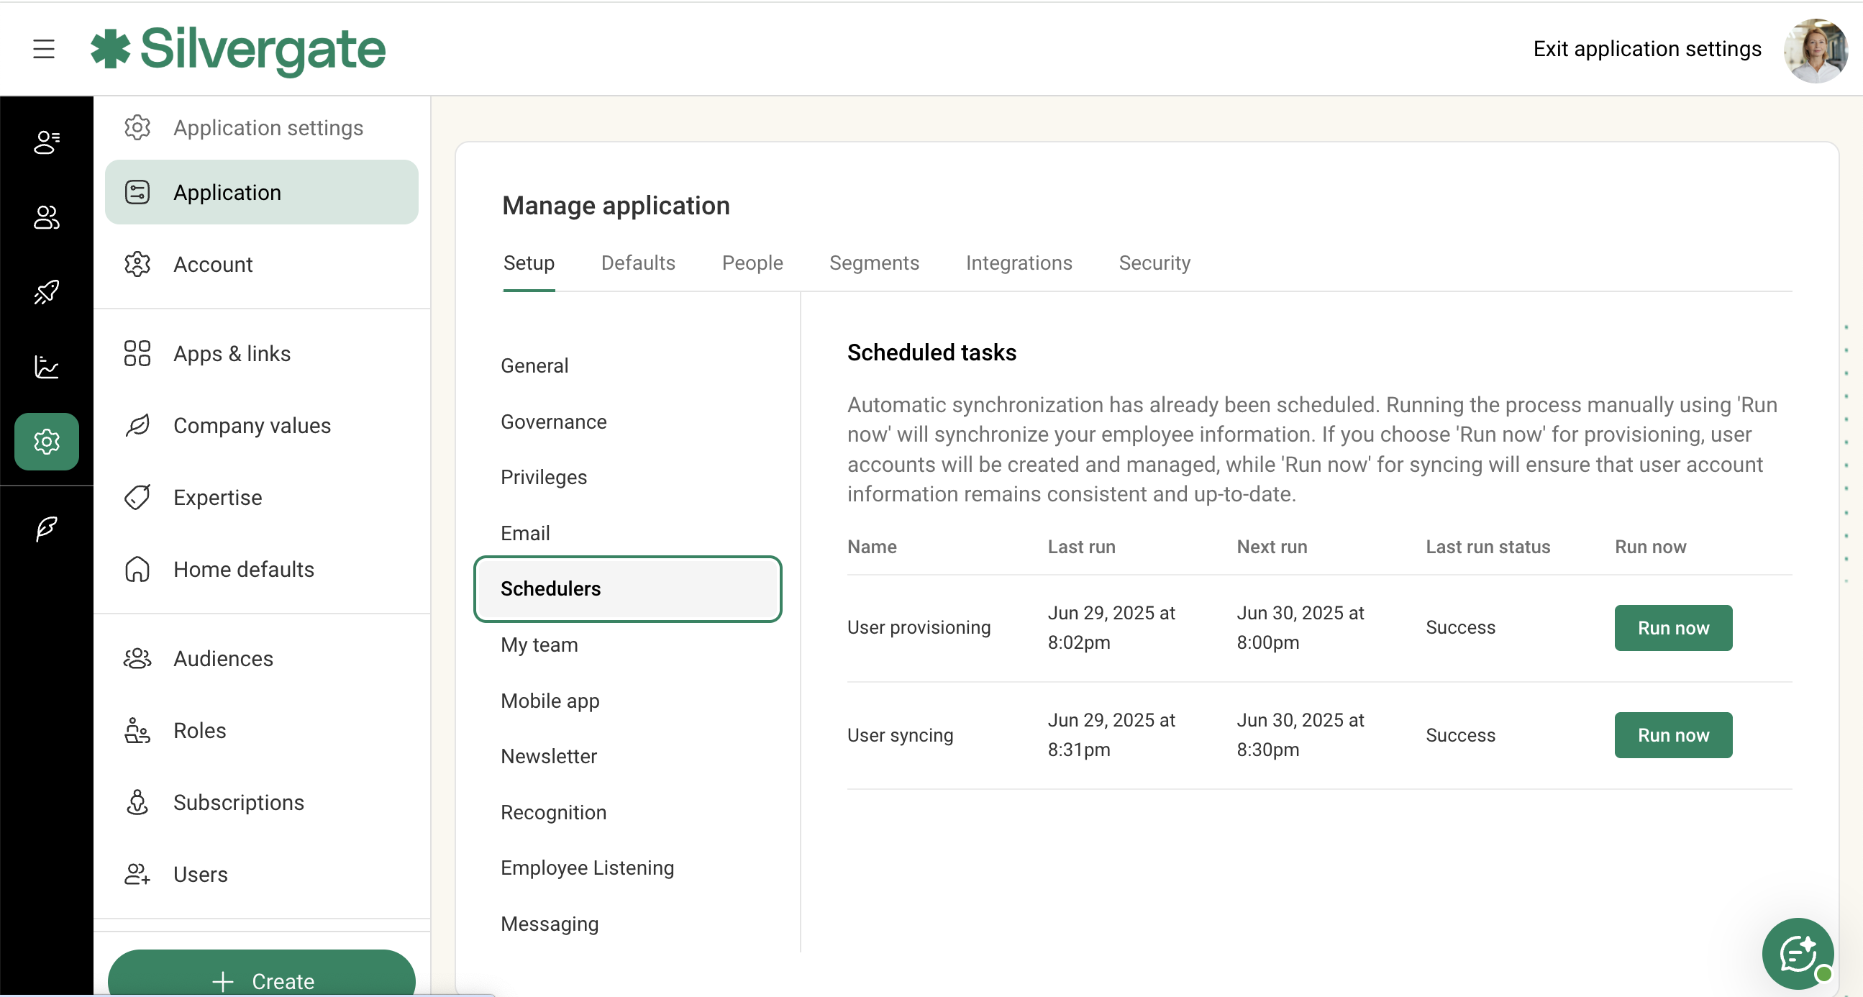Image resolution: width=1863 pixels, height=997 pixels.
Task: Switch to the Defaults tab
Action: [x=637, y=263]
